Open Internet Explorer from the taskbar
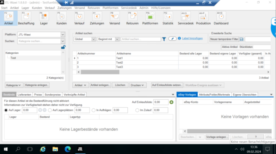This screenshot has height=154, width=276. click(43, 149)
